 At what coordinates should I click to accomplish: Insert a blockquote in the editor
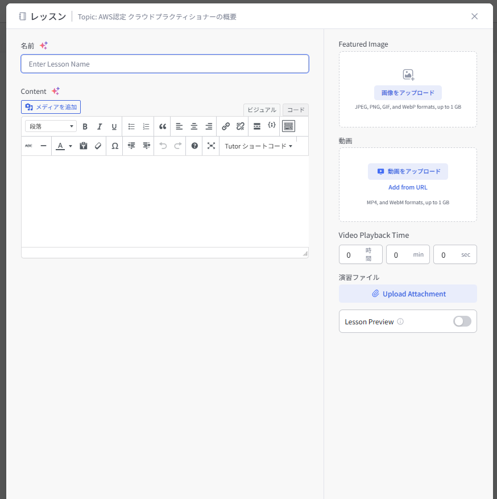[x=163, y=126]
